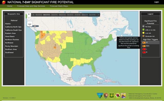Screen dimensions: 164x101
Task: Open Forecast Data and Map Services
Action: click(x=31, y=6)
